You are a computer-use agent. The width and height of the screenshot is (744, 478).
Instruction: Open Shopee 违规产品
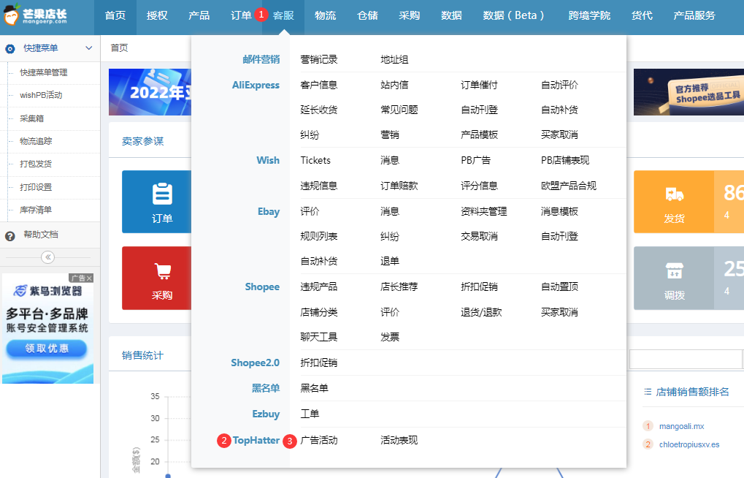click(x=319, y=287)
